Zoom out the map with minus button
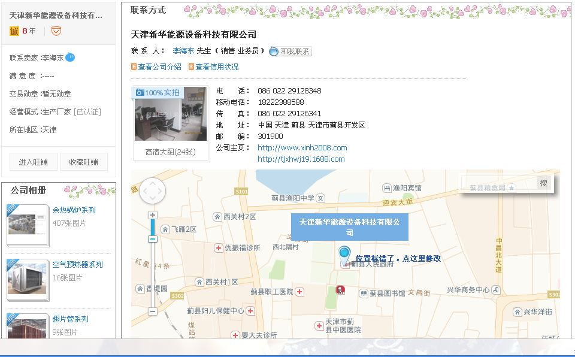 [153, 311]
